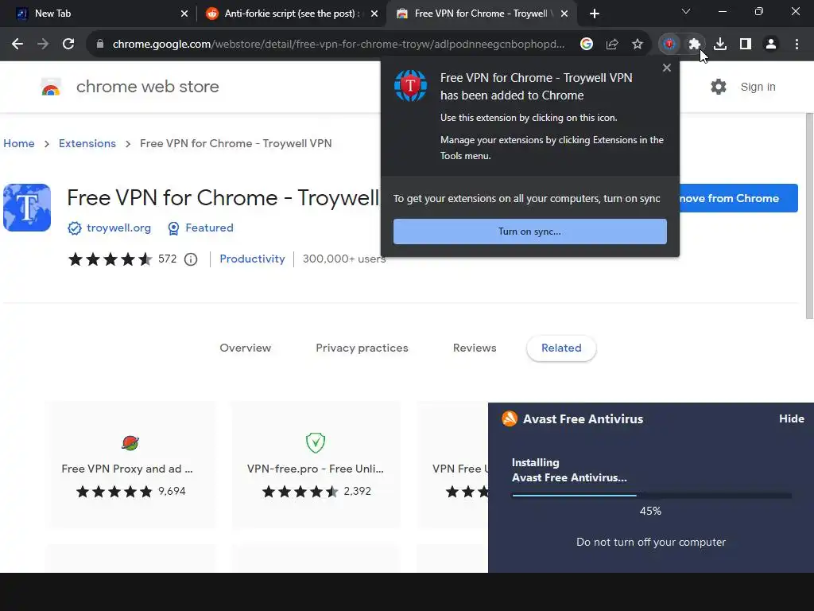Click the page vertical scrollbar
The width and height of the screenshot is (814, 611).
[809, 216]
